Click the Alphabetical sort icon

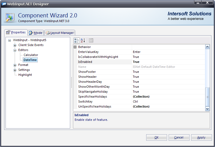[x=83, y=41]
